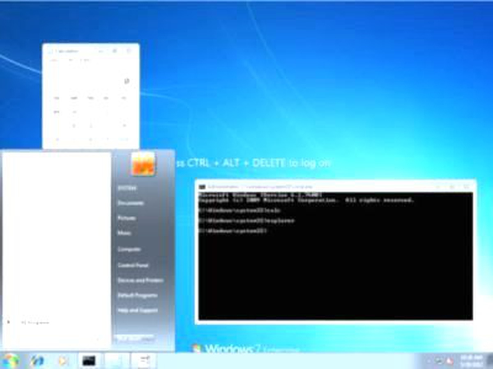Open Devices and Printers in Start menu
The image size is (493, 369).
tap(140, 280)
